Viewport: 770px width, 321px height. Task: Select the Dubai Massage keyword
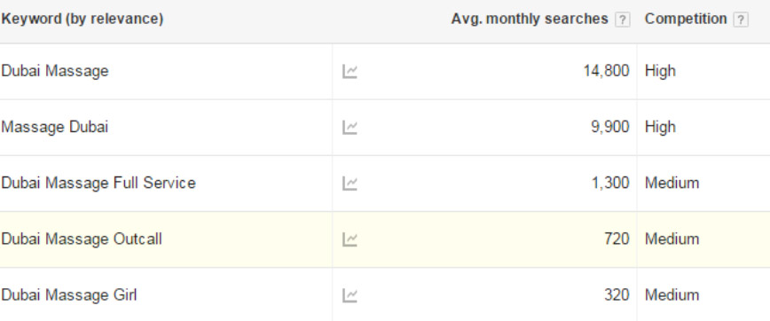pyautogui.click(x=54, y=71)
